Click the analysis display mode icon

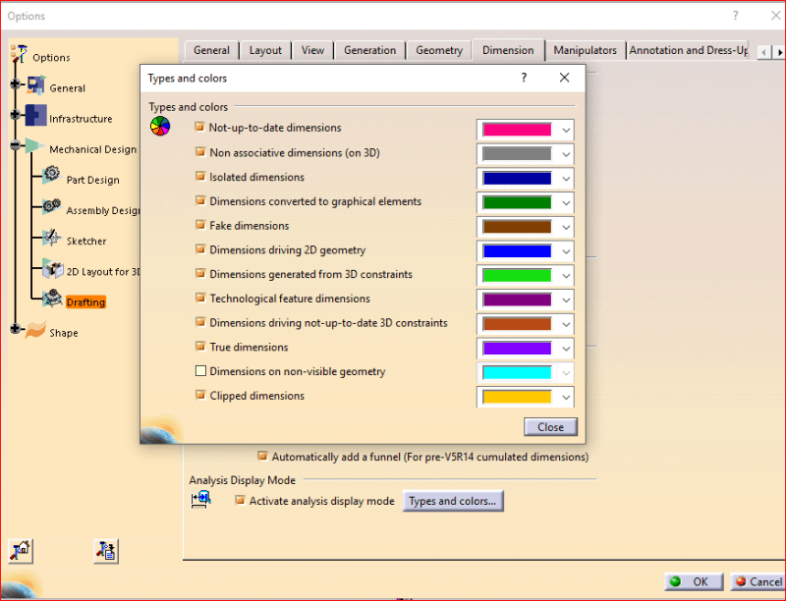(200, 500)
